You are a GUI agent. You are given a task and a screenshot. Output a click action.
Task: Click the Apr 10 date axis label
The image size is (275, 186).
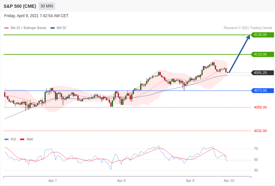coord(229,181)
